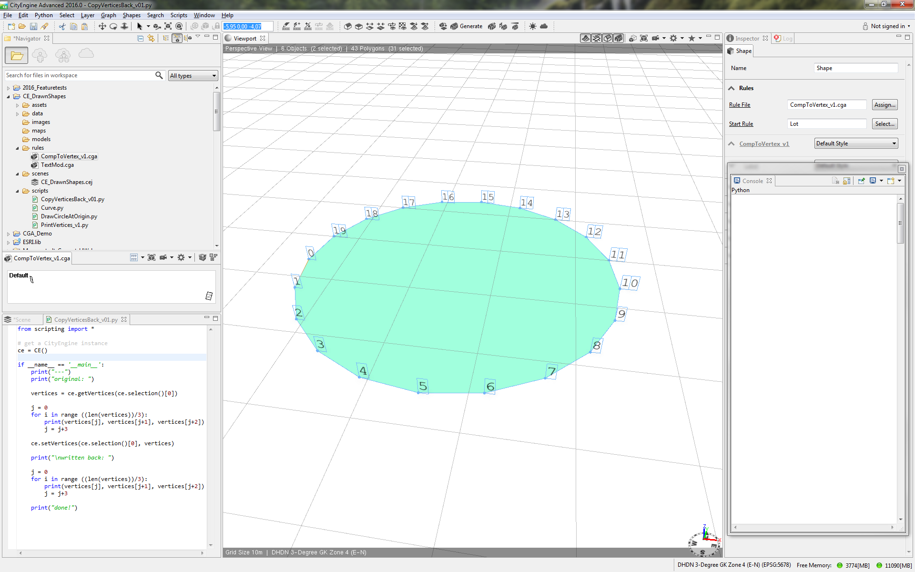This screenshot has width=915, height=572.
Task: Click the search magnifier icon in Navigator
Action: (159, 75)
